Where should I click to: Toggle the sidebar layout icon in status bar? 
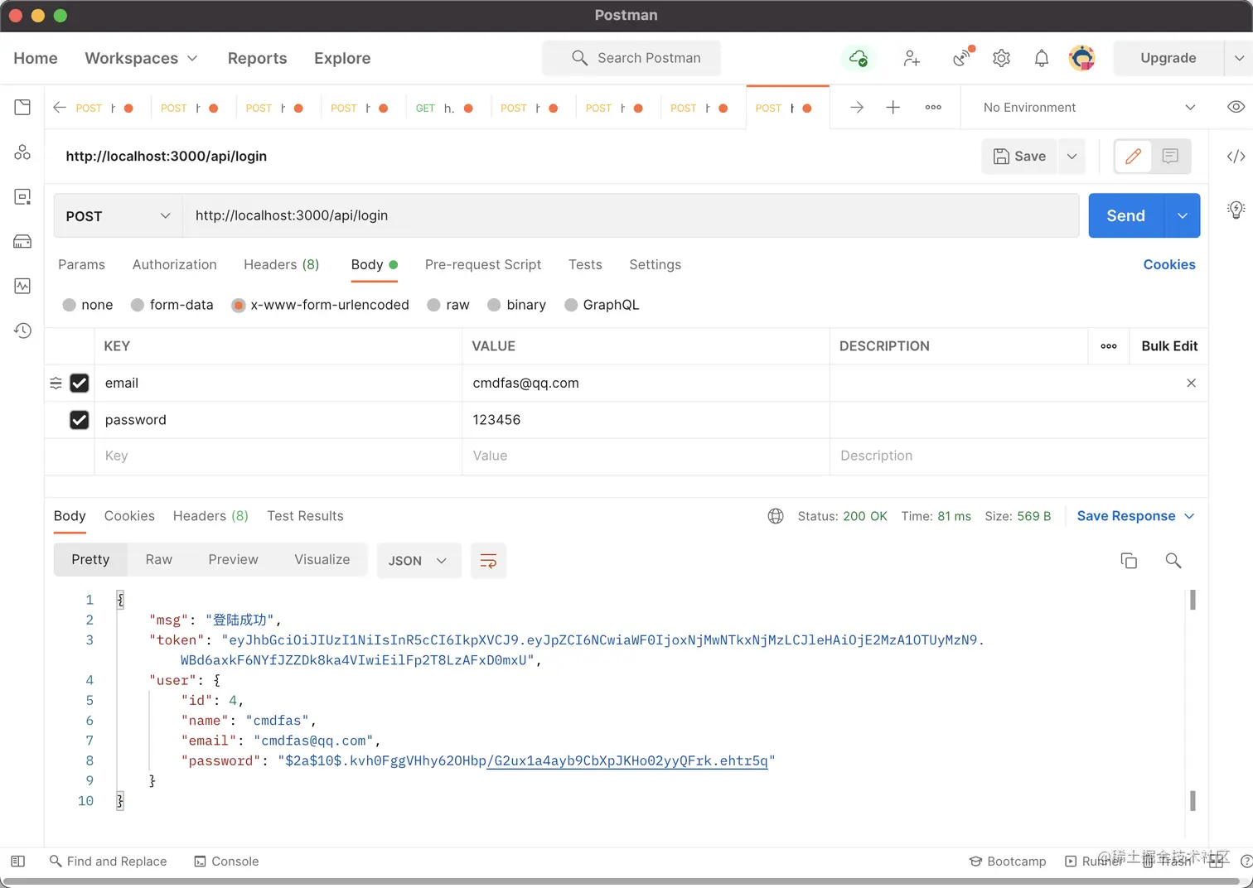click(18, 861)
